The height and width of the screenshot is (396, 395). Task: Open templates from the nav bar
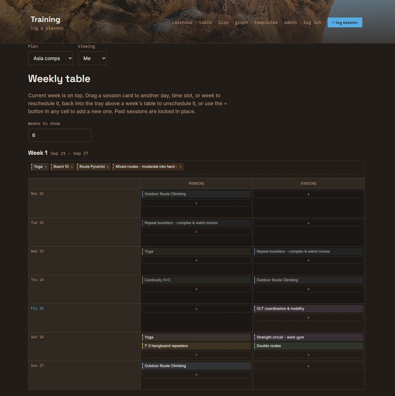[x=266, y=23]
